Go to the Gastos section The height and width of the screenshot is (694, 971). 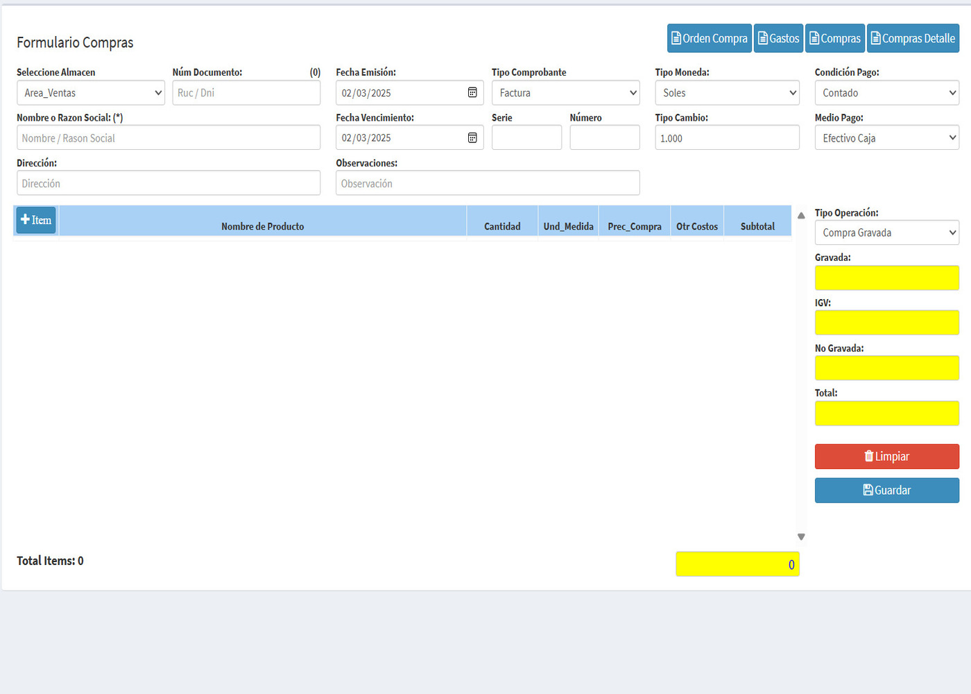[778, 38]
